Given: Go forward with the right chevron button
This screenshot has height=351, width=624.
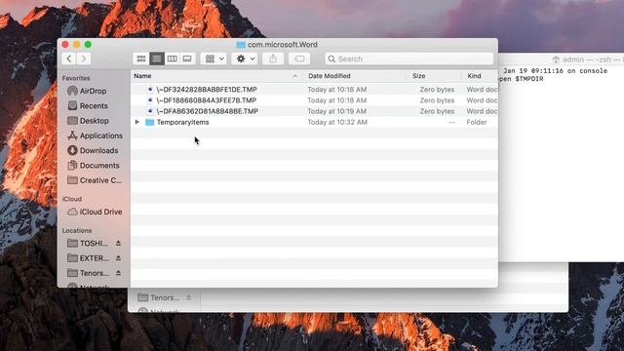Looking at the screenshot, I should click(84, 58).
